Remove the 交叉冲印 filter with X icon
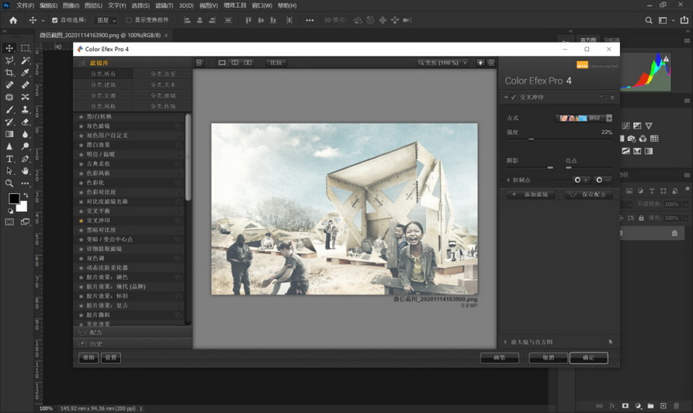693x413 pixels. coord(612,97)
